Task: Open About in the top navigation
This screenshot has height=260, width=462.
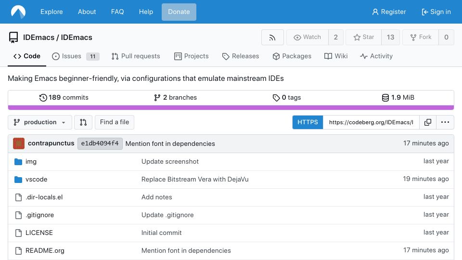Action: tap(87, 12)
